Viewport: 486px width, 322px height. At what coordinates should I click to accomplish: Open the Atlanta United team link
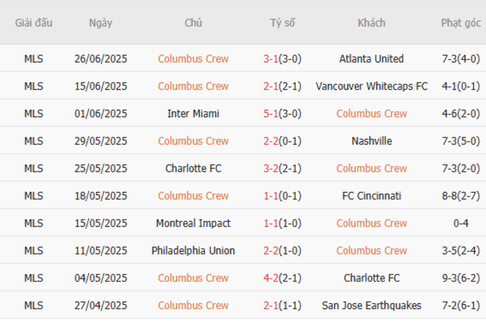point(372,59)
